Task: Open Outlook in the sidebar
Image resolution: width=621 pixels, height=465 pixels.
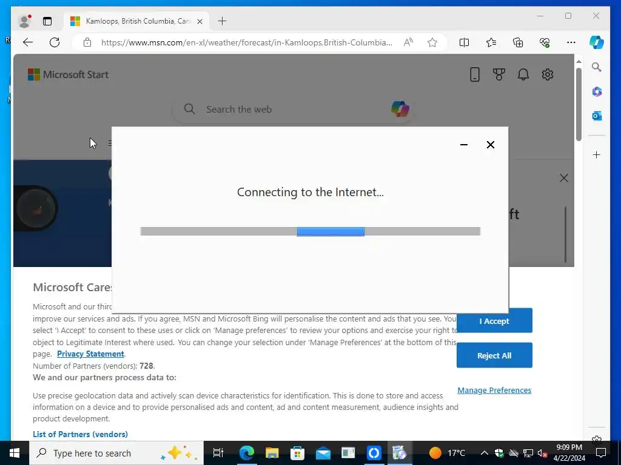Action: tap(597, 116)
